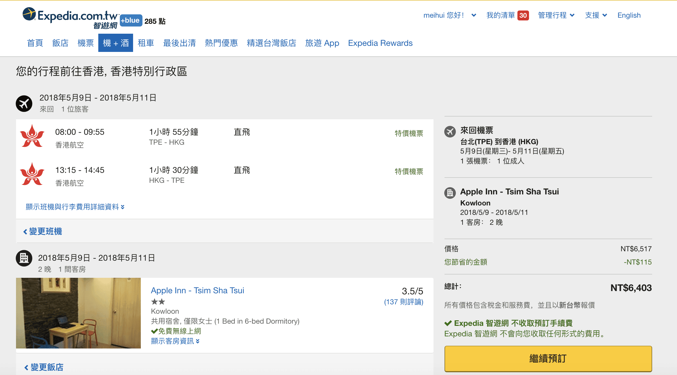Toggle 特價機票 on return flight

click(408, 170)
